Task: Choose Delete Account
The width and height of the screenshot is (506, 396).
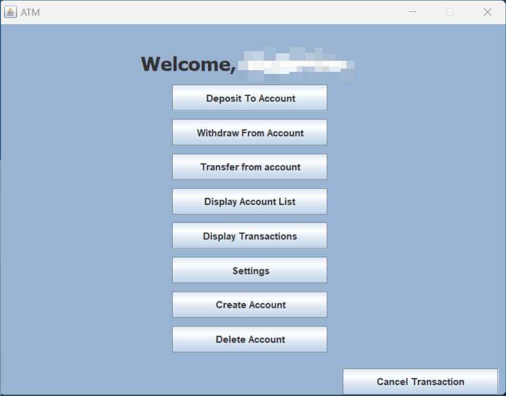Action: pyautogui.click(x=249, y=340)
